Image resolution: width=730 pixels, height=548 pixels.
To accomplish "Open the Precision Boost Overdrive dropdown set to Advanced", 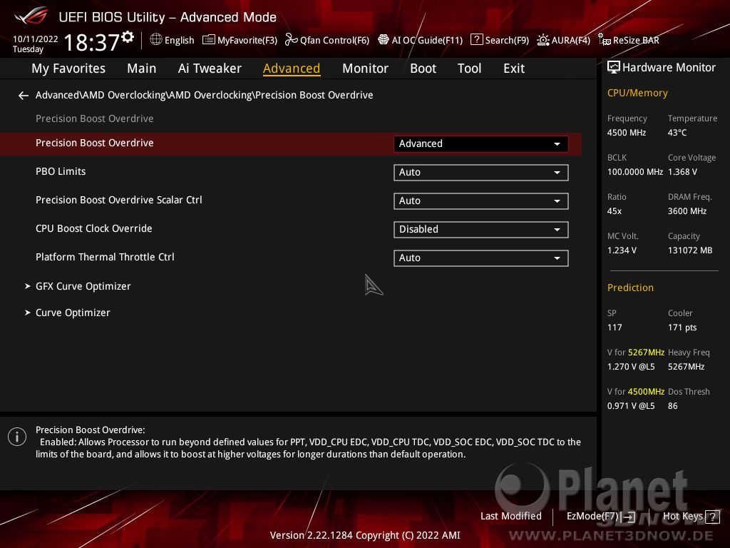I will point(480,143).
